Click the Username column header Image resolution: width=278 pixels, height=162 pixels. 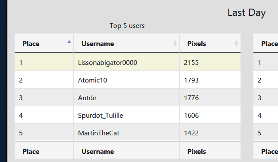tap(127, 43)
